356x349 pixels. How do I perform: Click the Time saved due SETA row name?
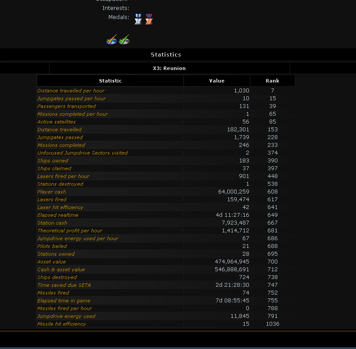coord(64,285)
